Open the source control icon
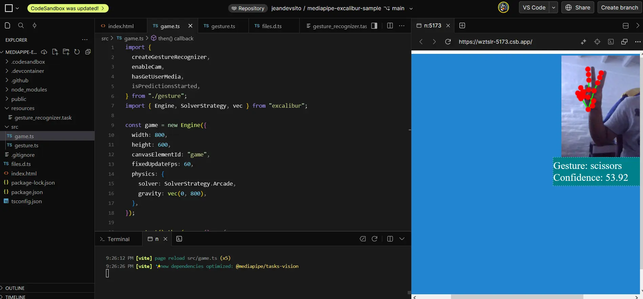This screenshot has height=299, width=643. (34, 25)
